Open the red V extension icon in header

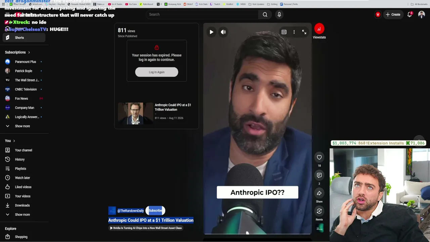pos(378,14)
